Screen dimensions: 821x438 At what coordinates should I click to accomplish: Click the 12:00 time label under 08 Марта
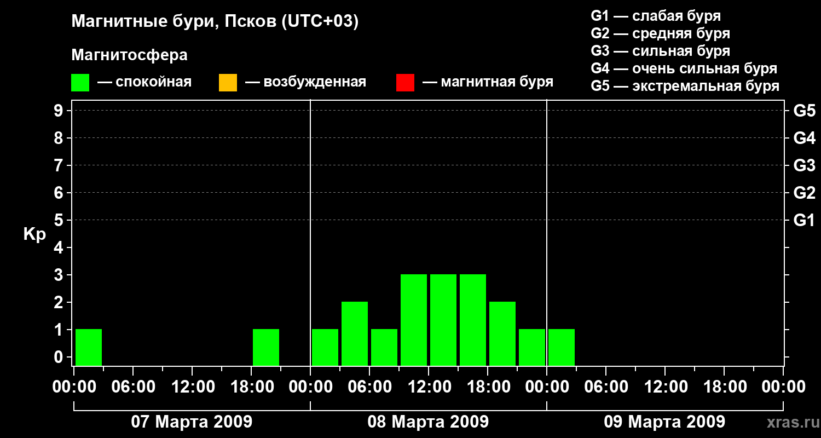(429, 387)
